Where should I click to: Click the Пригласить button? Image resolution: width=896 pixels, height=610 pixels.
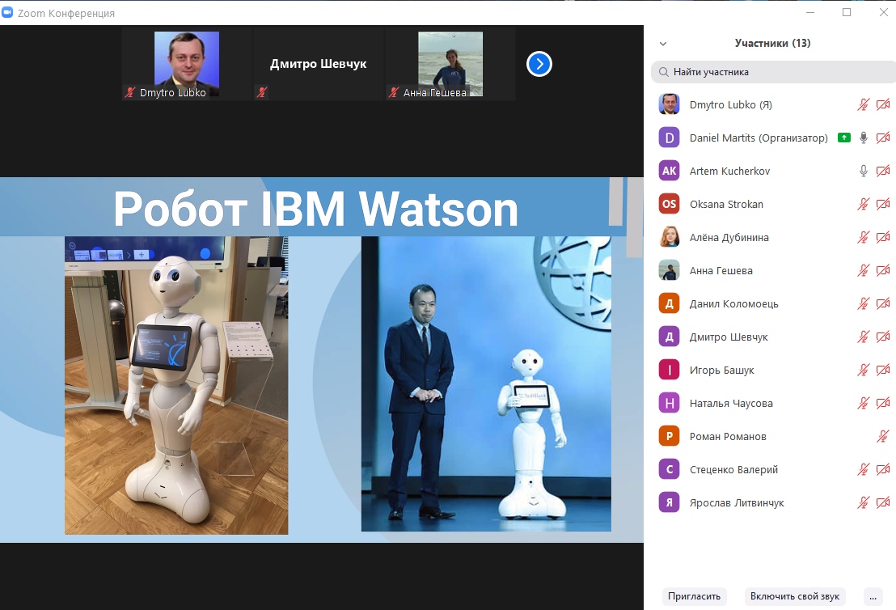[x=694, y=596]
